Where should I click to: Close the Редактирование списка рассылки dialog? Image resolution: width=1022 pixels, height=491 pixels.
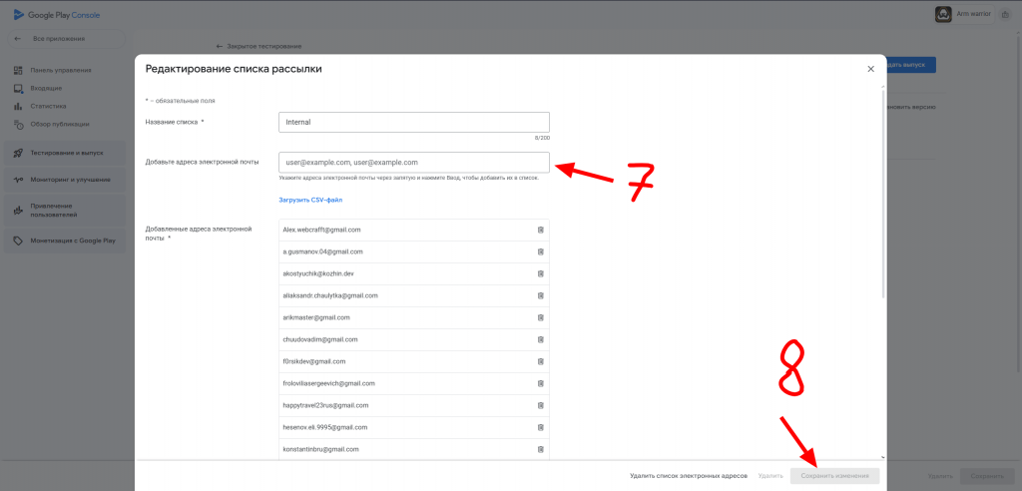coord(870,69)
